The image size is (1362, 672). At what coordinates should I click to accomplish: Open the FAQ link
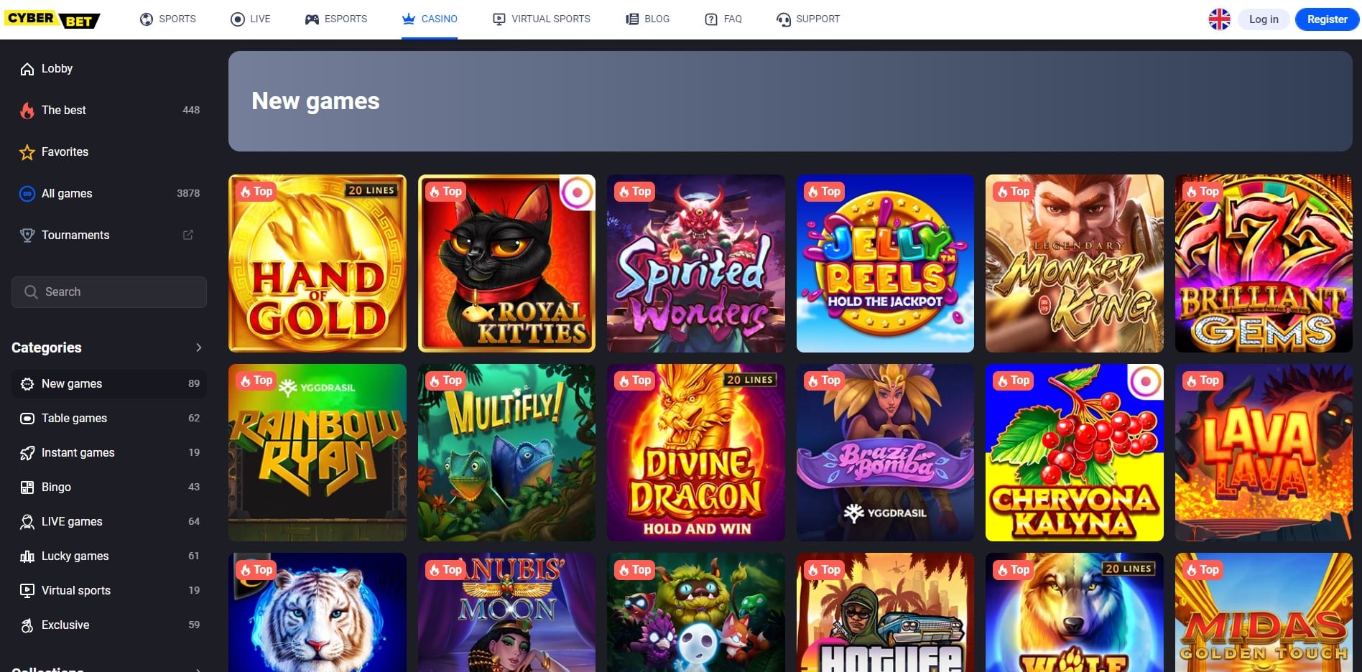(x=723, y=19)
